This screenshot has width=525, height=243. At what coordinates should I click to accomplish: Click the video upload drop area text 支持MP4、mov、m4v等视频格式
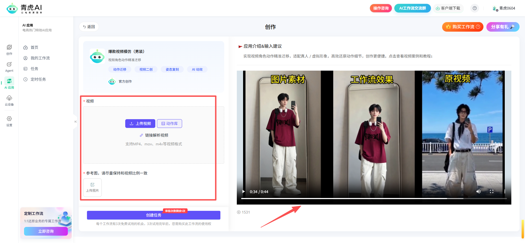[x=154, y=144]
